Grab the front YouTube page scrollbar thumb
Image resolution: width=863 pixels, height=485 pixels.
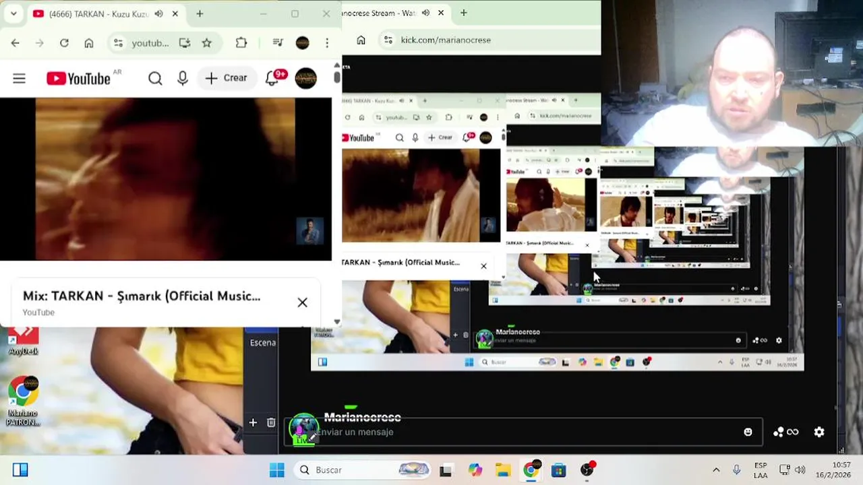[x=336, y=77]
